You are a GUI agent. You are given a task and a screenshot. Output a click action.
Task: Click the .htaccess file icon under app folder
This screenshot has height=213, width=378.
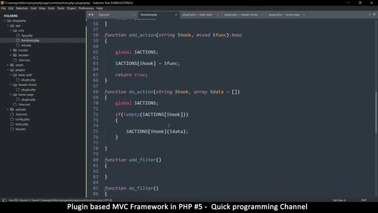[x=15, y=60]
